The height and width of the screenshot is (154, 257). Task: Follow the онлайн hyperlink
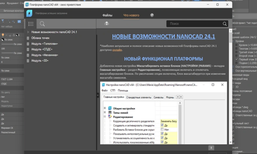117,50
